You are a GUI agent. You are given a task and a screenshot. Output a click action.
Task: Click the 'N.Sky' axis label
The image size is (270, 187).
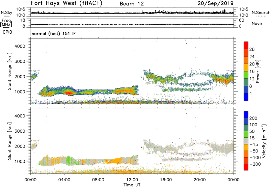[6, 12]
